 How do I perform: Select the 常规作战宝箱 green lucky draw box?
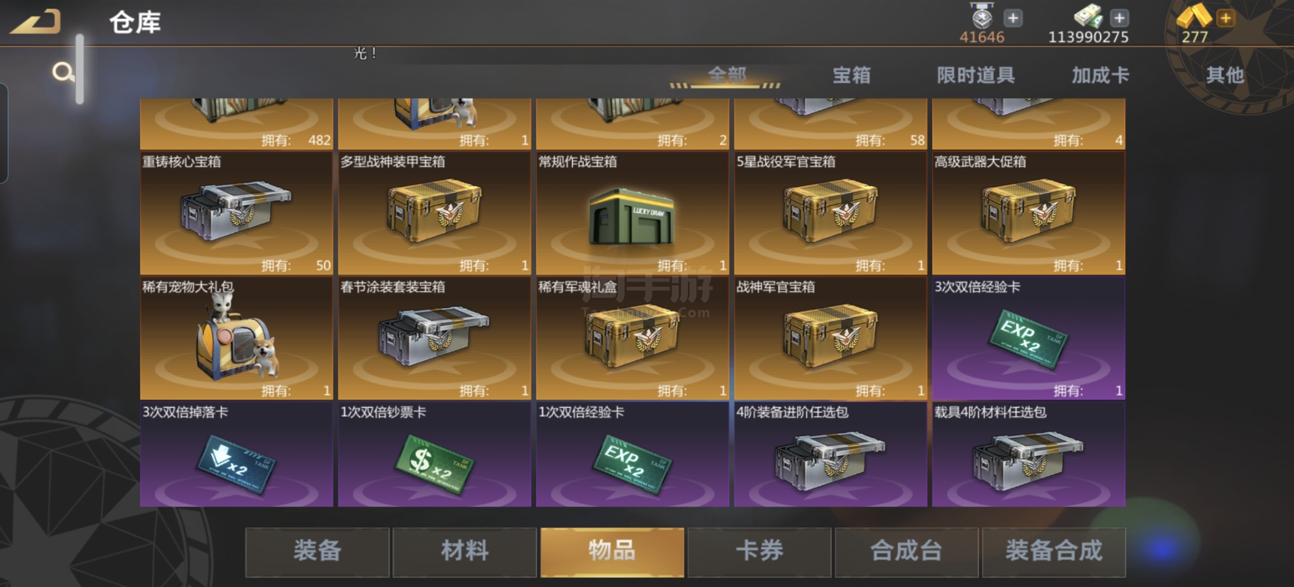click(x=632, y=213)
